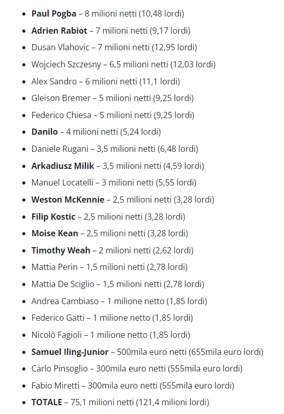Click the Timothy Weah salary line
Screen dimensions: 284x414
click(112, 250)
